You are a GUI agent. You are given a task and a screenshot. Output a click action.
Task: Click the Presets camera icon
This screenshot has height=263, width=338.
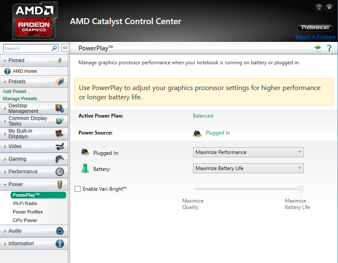pyautogui.click(x=60, y=82)
